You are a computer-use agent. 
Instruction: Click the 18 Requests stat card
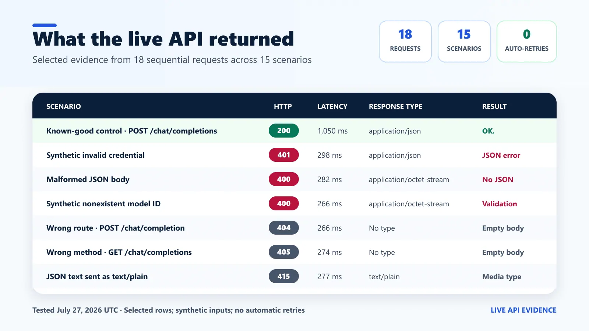[405, 42]
